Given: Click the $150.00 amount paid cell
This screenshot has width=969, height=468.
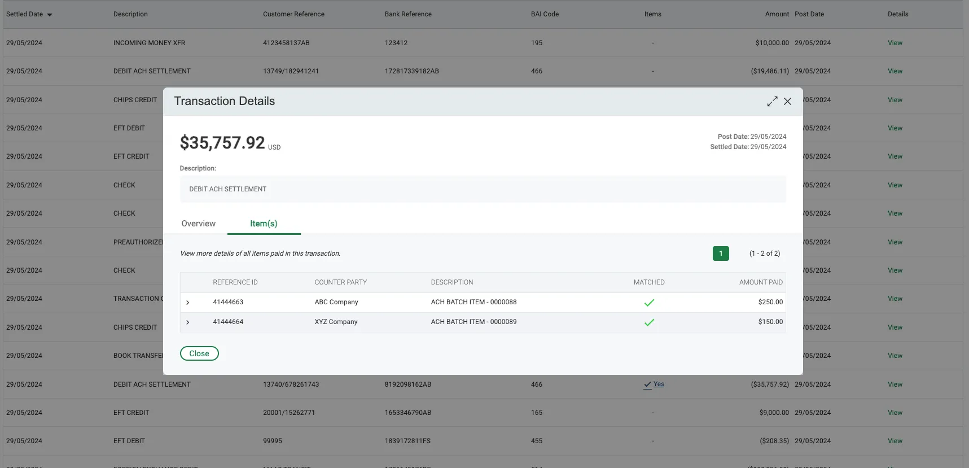Looking at the screenshot, I should (770, 322).
